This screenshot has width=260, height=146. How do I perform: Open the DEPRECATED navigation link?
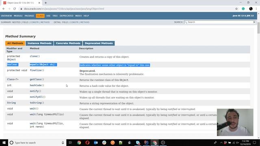click(66, 16)
